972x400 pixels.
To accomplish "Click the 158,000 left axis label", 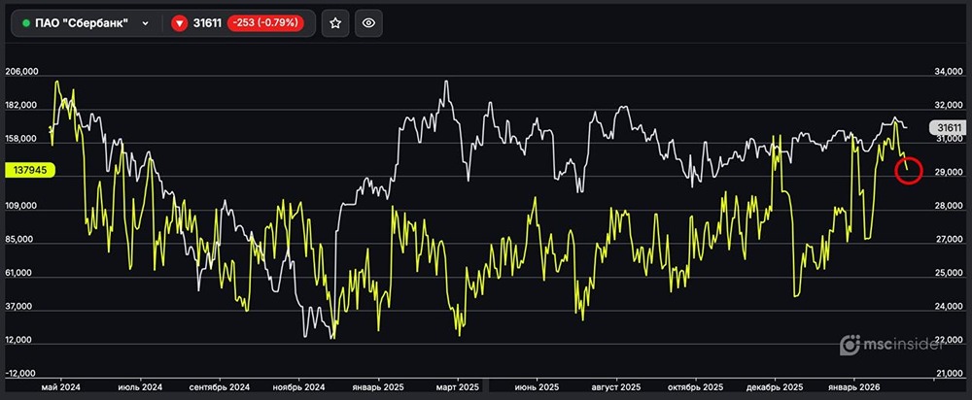I will [21, 139].
